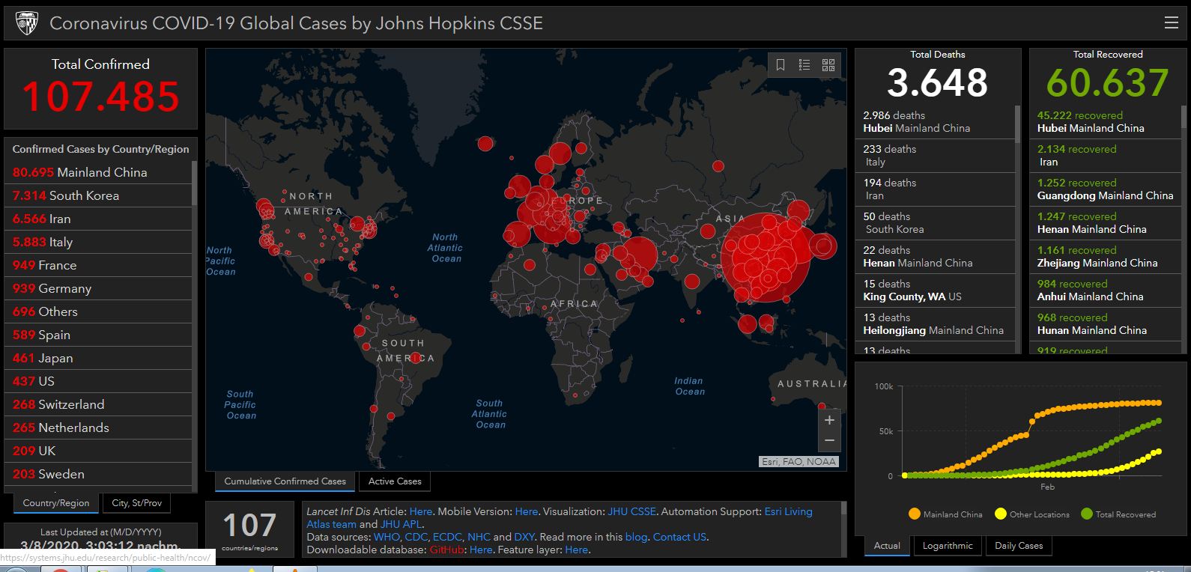Open the DXY data source link
Viewport: 1191px width, 572px height.
coord(524,537)
